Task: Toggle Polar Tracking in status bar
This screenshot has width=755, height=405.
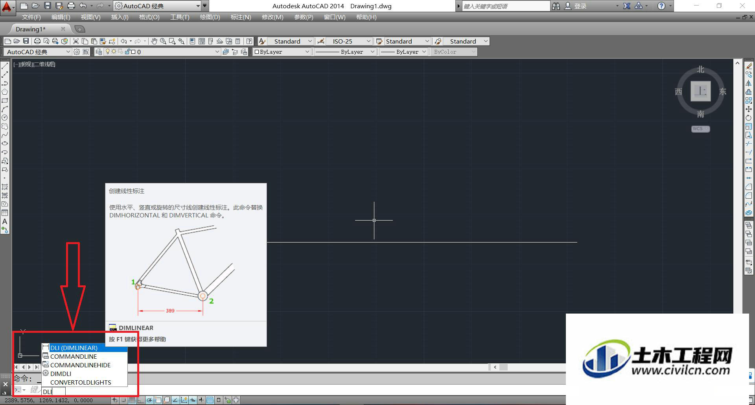Action: [149, 400]
